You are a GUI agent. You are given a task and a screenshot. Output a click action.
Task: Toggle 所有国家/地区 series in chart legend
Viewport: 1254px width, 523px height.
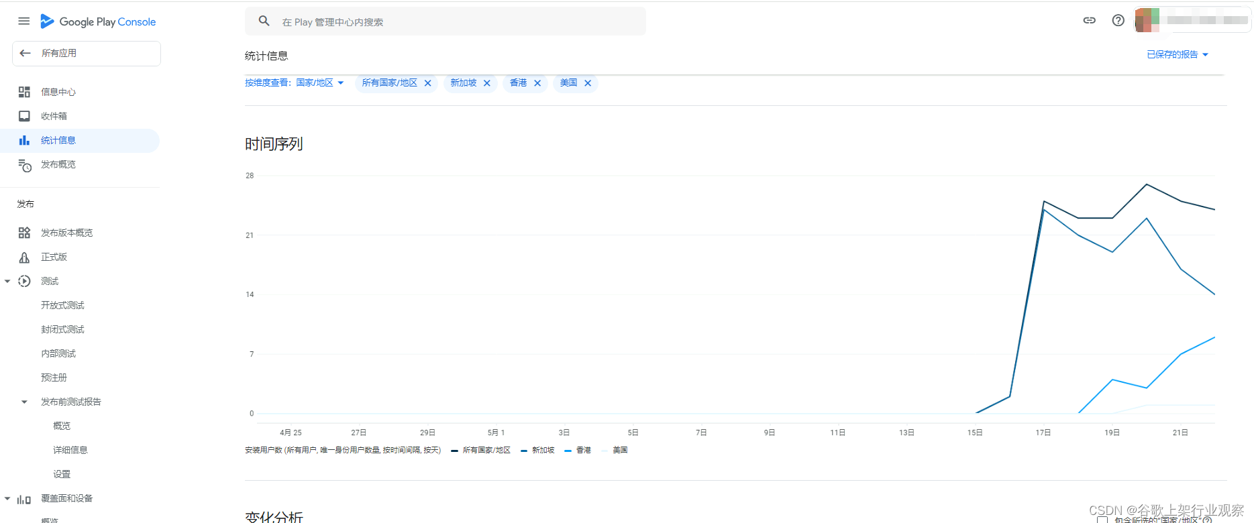pyautogui.click(x=481, y=450)
